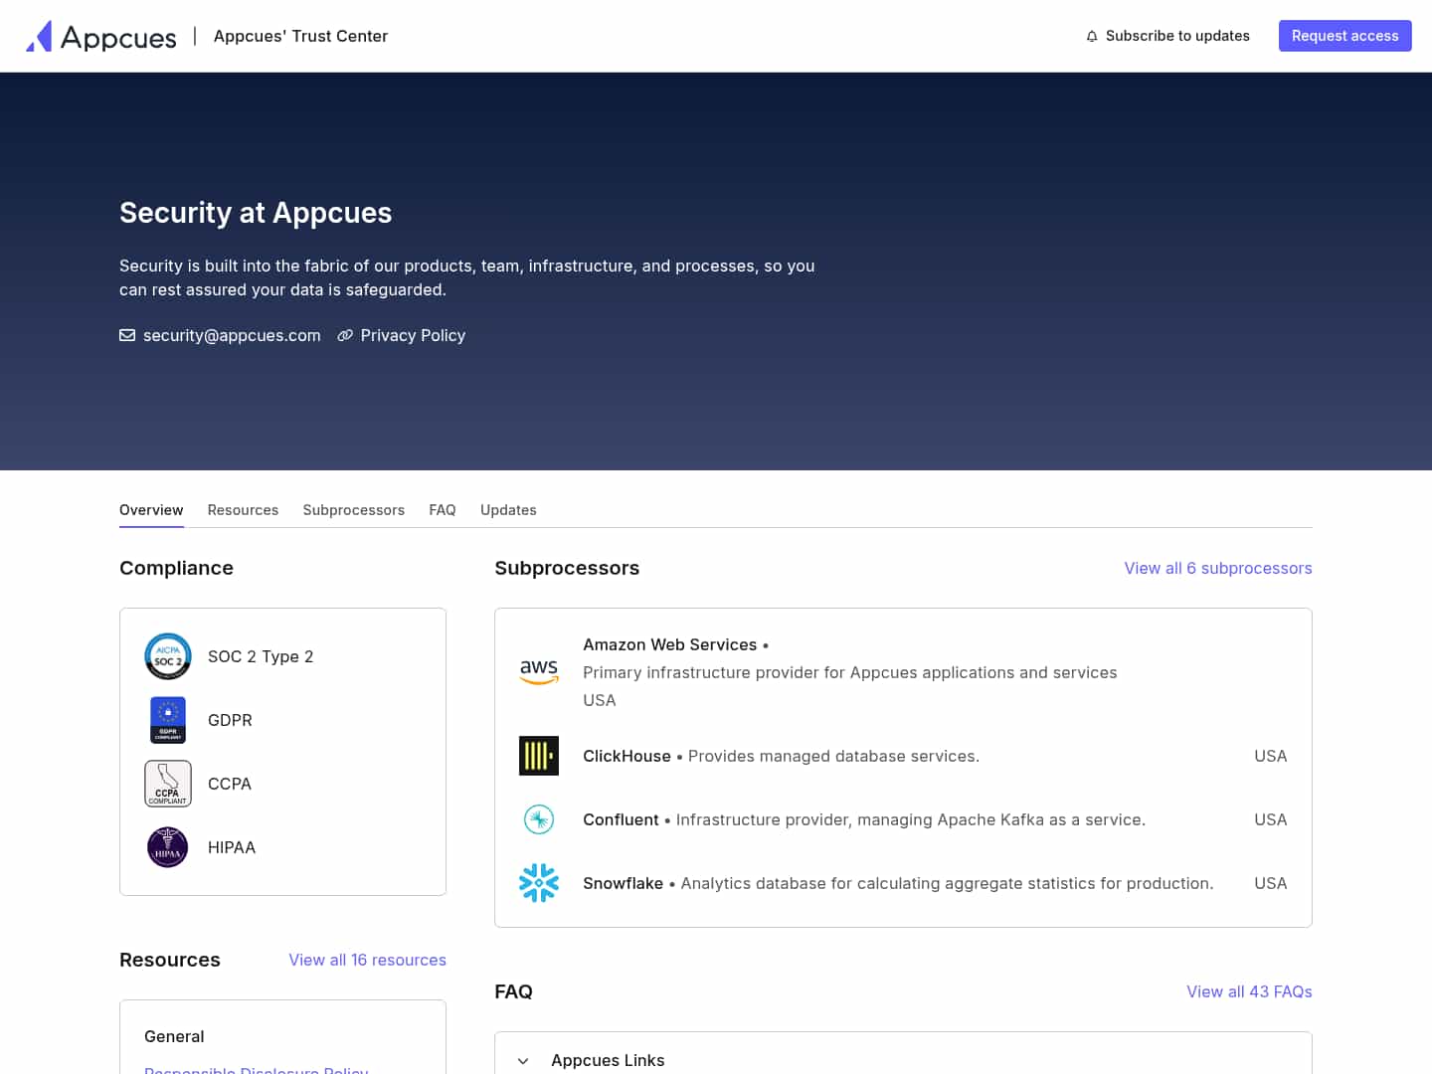
Task: Expand the Appcues Links FAQ section
Action: click(608, 1060)
